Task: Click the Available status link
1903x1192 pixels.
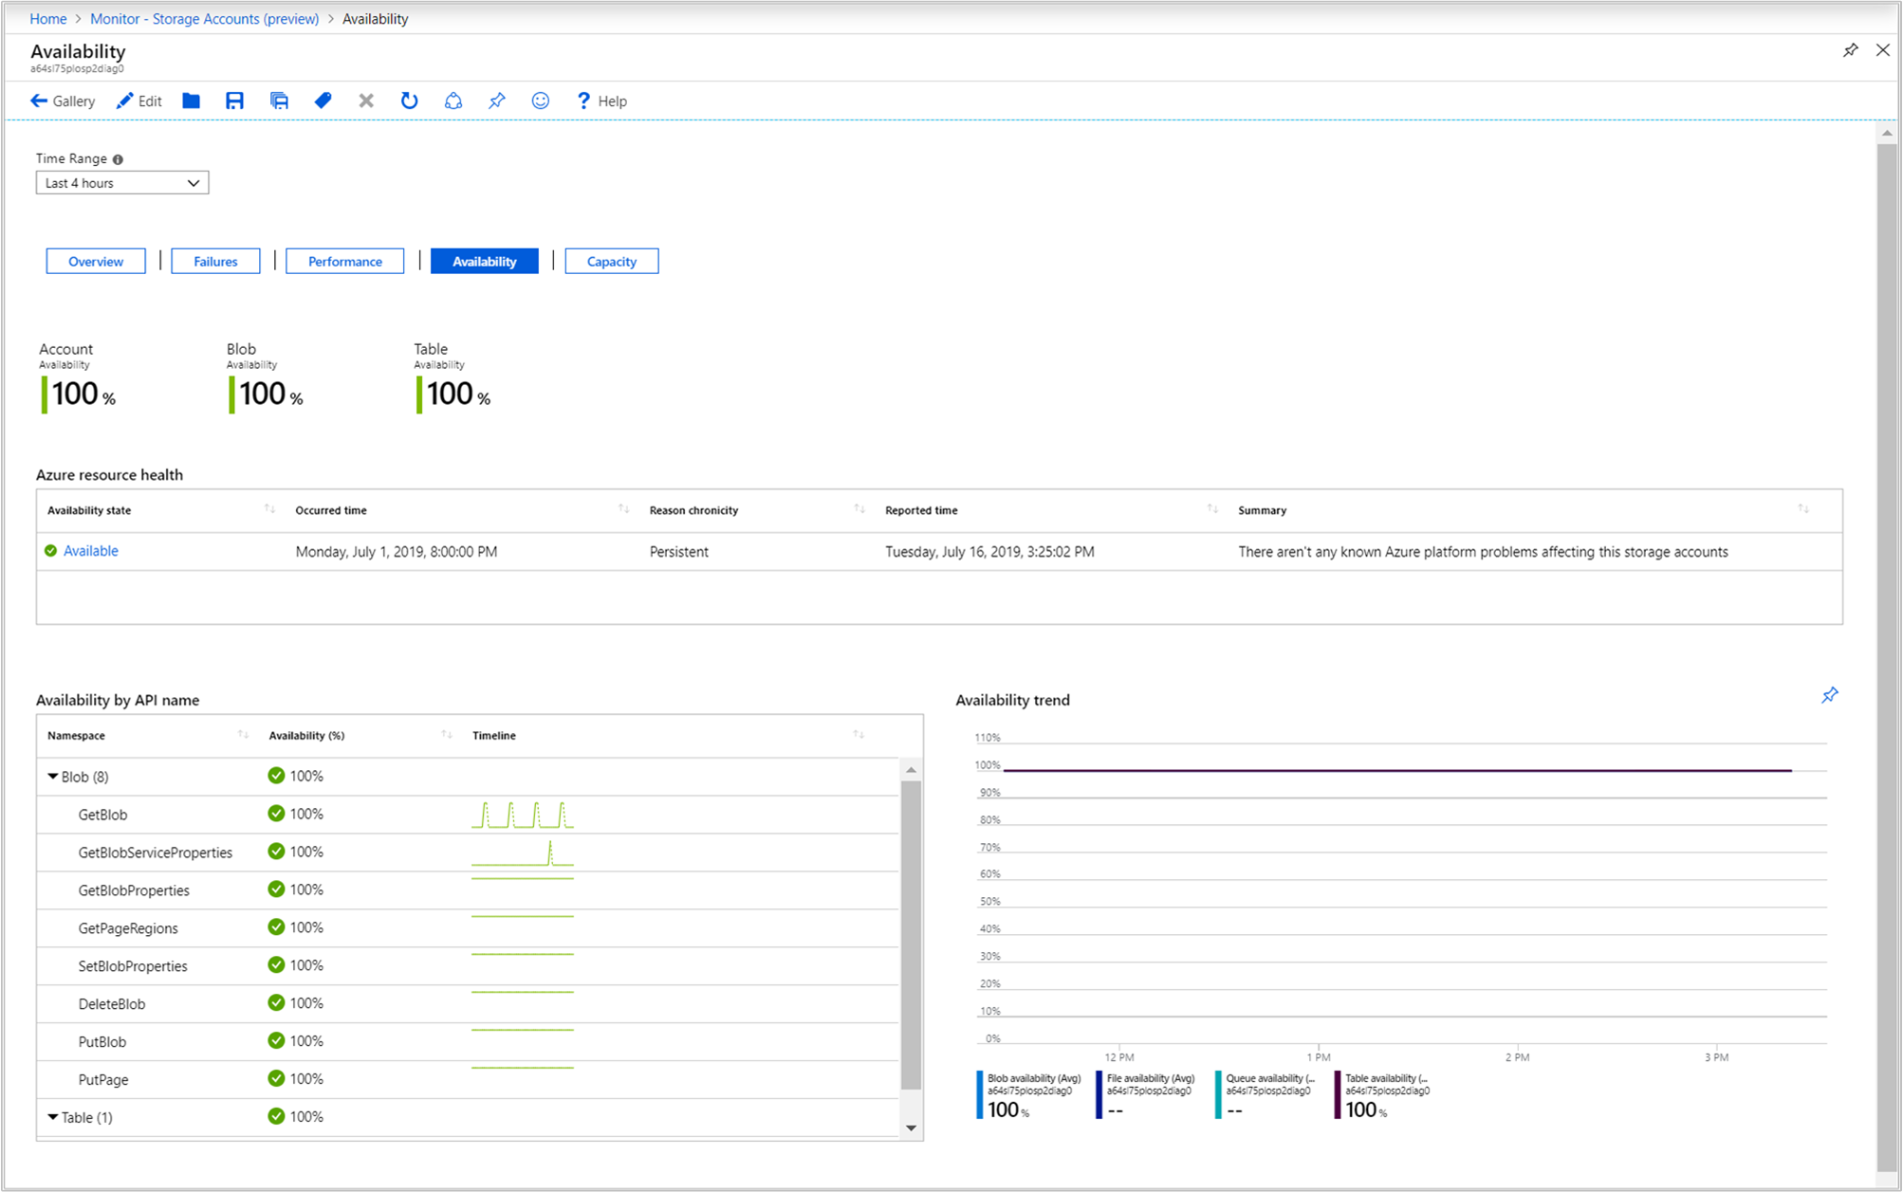Action: pos(88,549)
